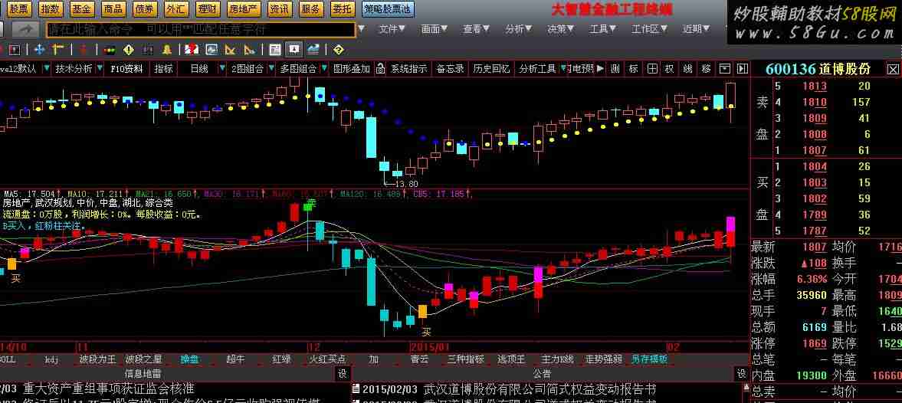Click the collapse-panel window icon
Image resolution: width=902 pixels, height=403 pixels.
725,69
